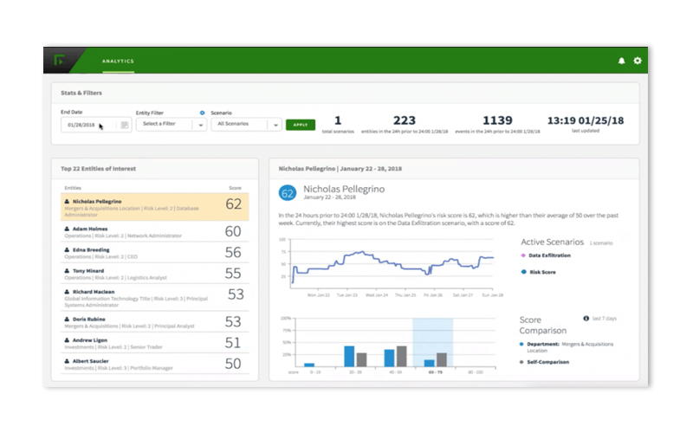693x433 pixels.
Task: Click the 13:19 01/25/18 last updated value
Action: (x=586, y=120)
